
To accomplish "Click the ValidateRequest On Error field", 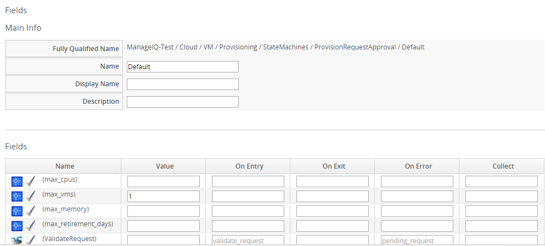I will [417, 240].
